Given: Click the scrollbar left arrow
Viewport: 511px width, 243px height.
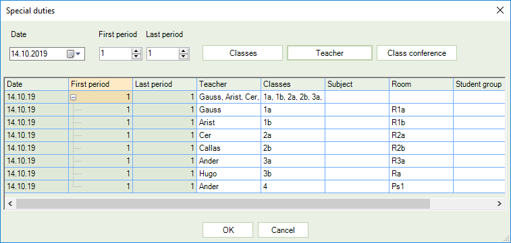Looking at the screenshot, I should point(9,204).
